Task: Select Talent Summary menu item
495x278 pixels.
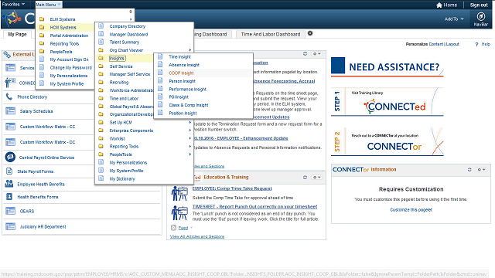Action: point(124,42)
